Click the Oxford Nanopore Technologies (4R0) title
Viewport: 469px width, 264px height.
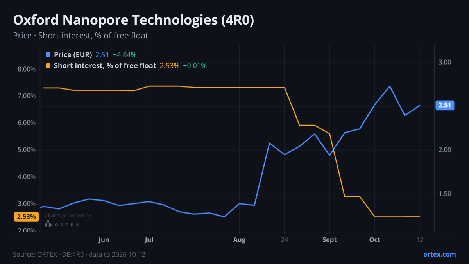[134, 20]
